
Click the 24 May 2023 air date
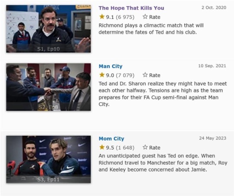click(x=212, y=138)
